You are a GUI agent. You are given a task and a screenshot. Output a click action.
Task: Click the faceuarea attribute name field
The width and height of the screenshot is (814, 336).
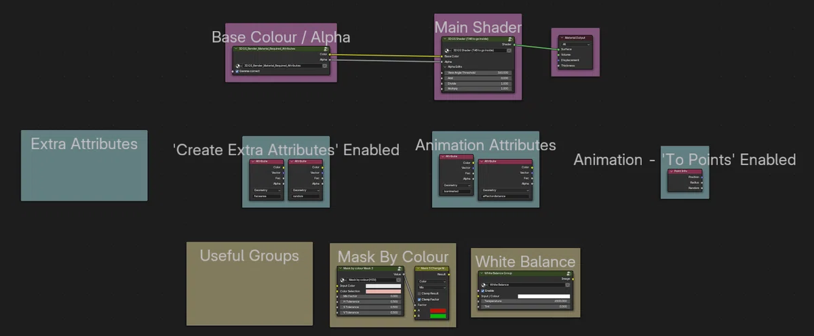pos(267,196)
